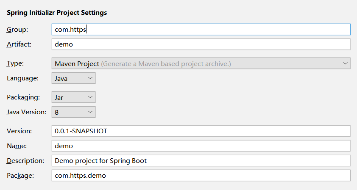Screen dimensions: 357x190
Task: Click the Description label
Action: (25, 160)
